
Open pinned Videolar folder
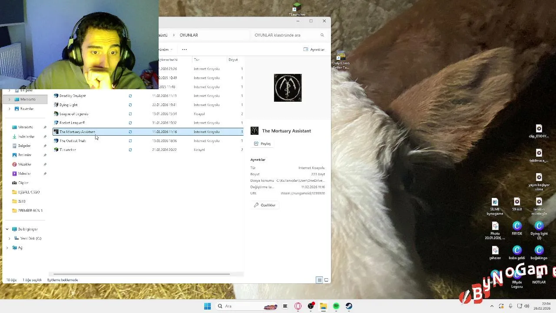click(x=25, y=173)
